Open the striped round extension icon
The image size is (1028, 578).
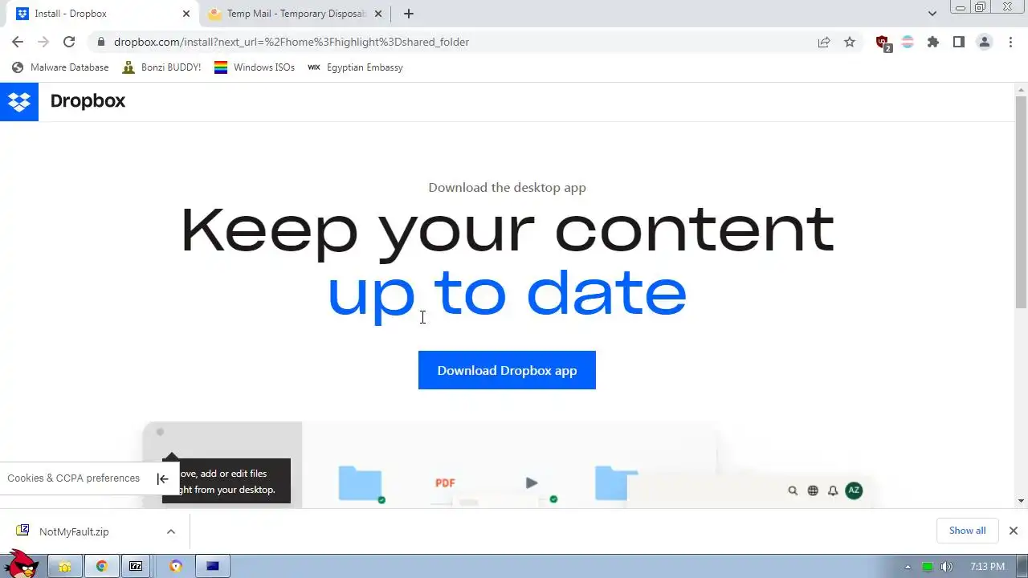[x=908, y=42]
